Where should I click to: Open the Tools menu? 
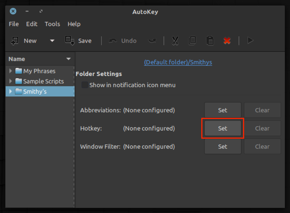[x=52, y=24]
